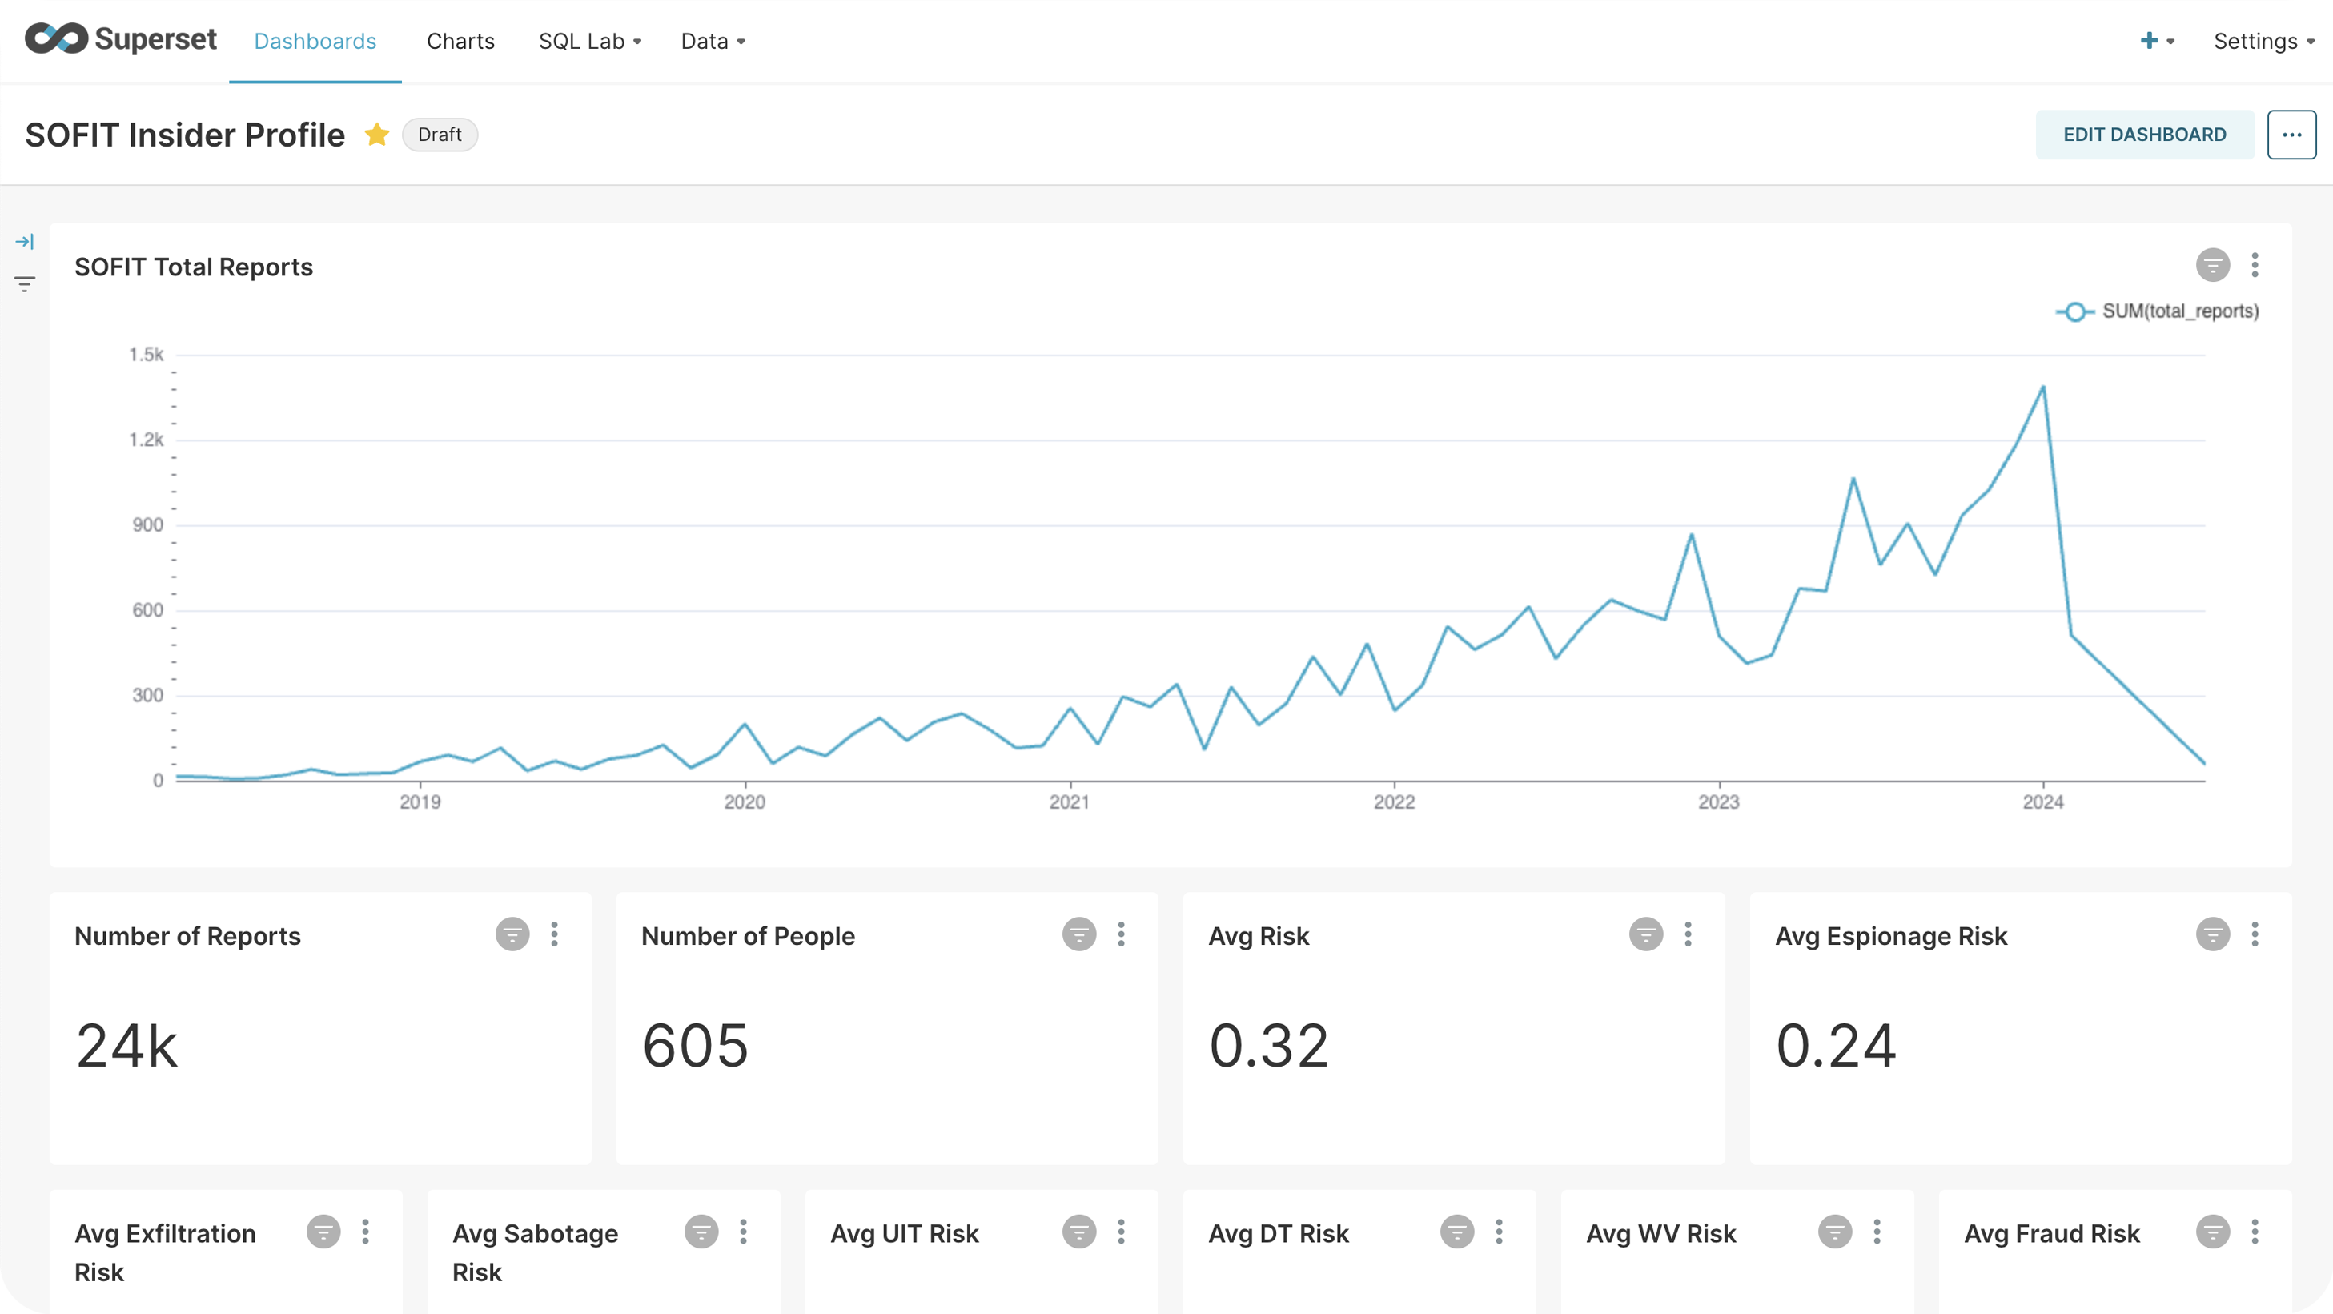Open the plus new-item dropdown
The width and height of the screenshot is (2333, 1314).
coord(2158,41)
